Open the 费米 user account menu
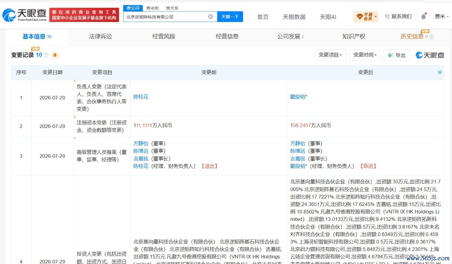 [442, 16]
